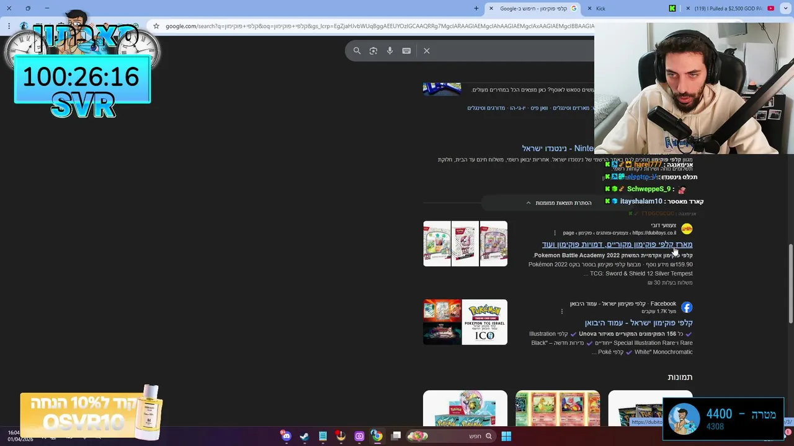The height and width of the screenshot is (446, 794).
Task: Switch to the Kick tab
Action: click(x=633, y=9)
